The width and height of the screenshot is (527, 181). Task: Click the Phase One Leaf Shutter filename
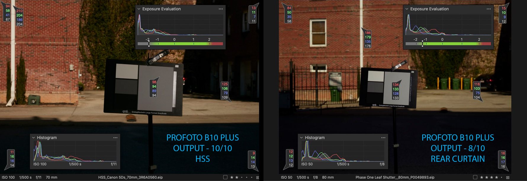click(395, 177)
